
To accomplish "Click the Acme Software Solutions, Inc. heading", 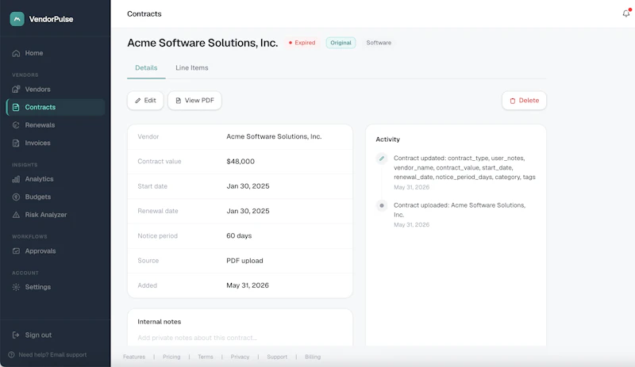I will coord(202,43).
